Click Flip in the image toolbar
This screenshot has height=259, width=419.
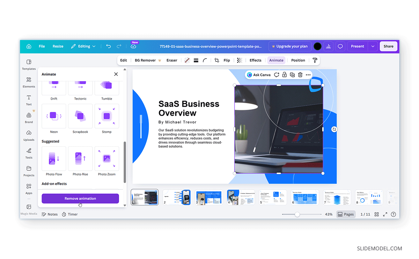(227, 60)
